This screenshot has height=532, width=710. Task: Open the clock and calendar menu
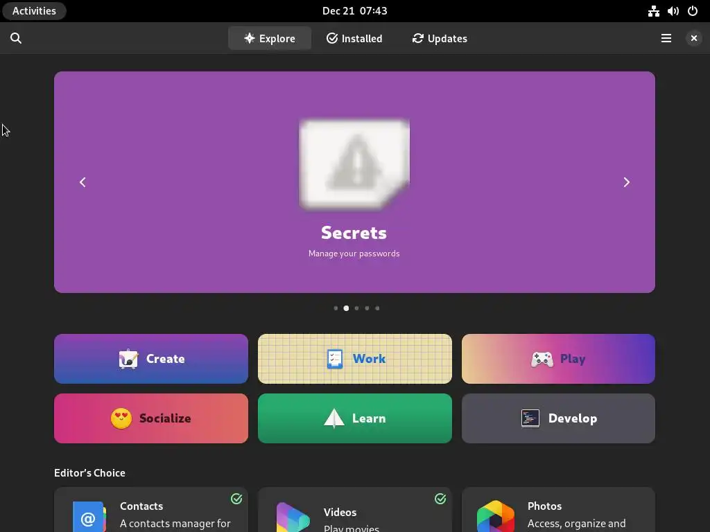pos(354,11)
